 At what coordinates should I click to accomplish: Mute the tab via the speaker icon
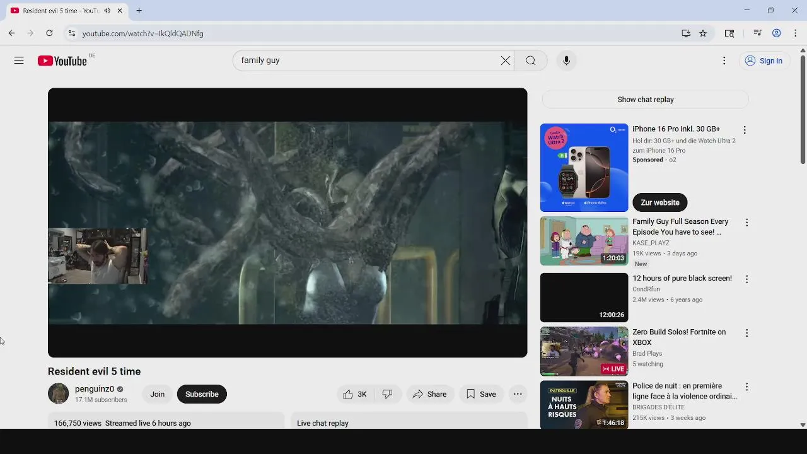pos(107,11)
